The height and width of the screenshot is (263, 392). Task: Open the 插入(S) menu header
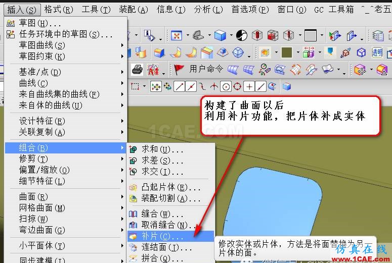(22, 10)
